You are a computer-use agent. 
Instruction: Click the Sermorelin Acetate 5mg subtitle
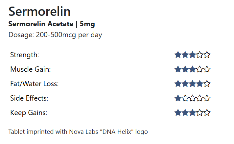coord(52,24)
